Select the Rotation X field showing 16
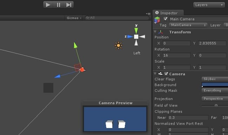This screenshot has height=135, width=228. pyautogui.click(x=176, y=55)
